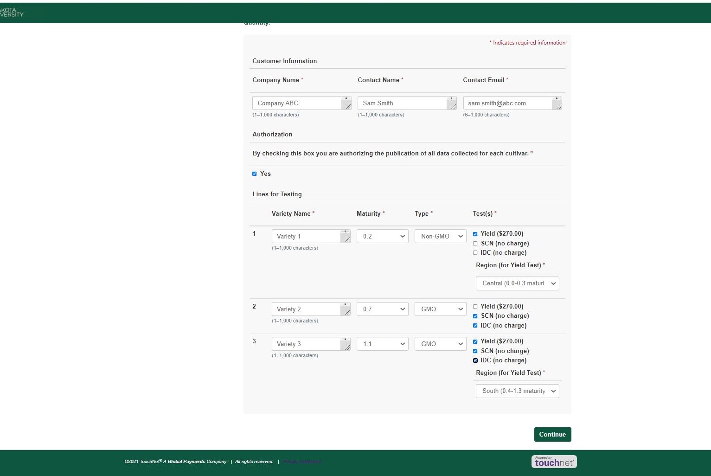Click the university logo in header
Screen dimensions: 711x476
click(x=12, y=12)
